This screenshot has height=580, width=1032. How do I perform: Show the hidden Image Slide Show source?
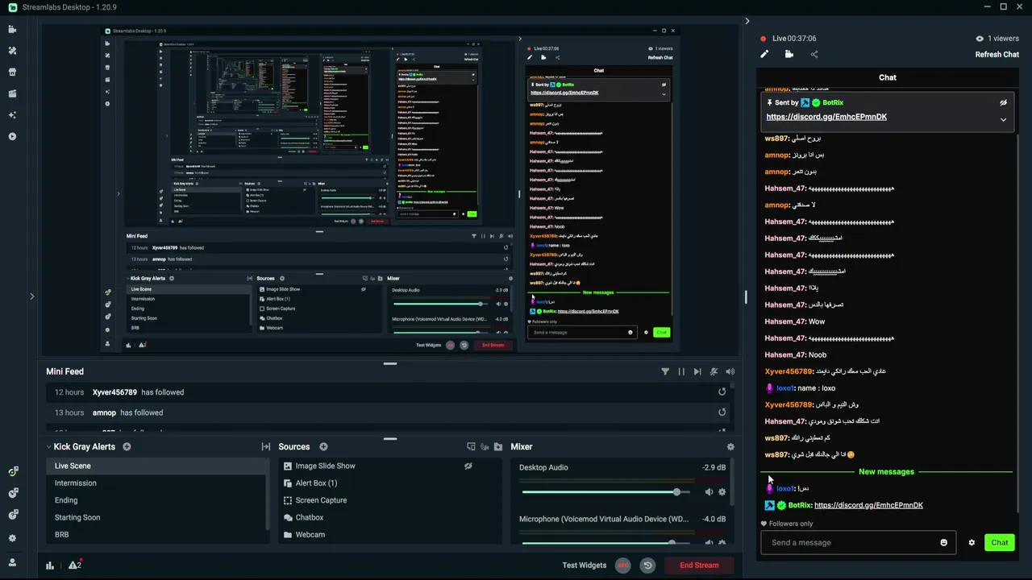click(x=468, y=466)
